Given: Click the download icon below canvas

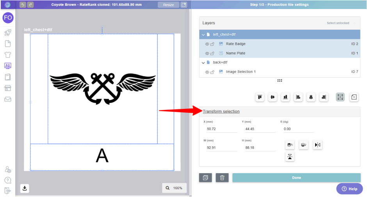Looking at the screenshot, I should [25, 188].
